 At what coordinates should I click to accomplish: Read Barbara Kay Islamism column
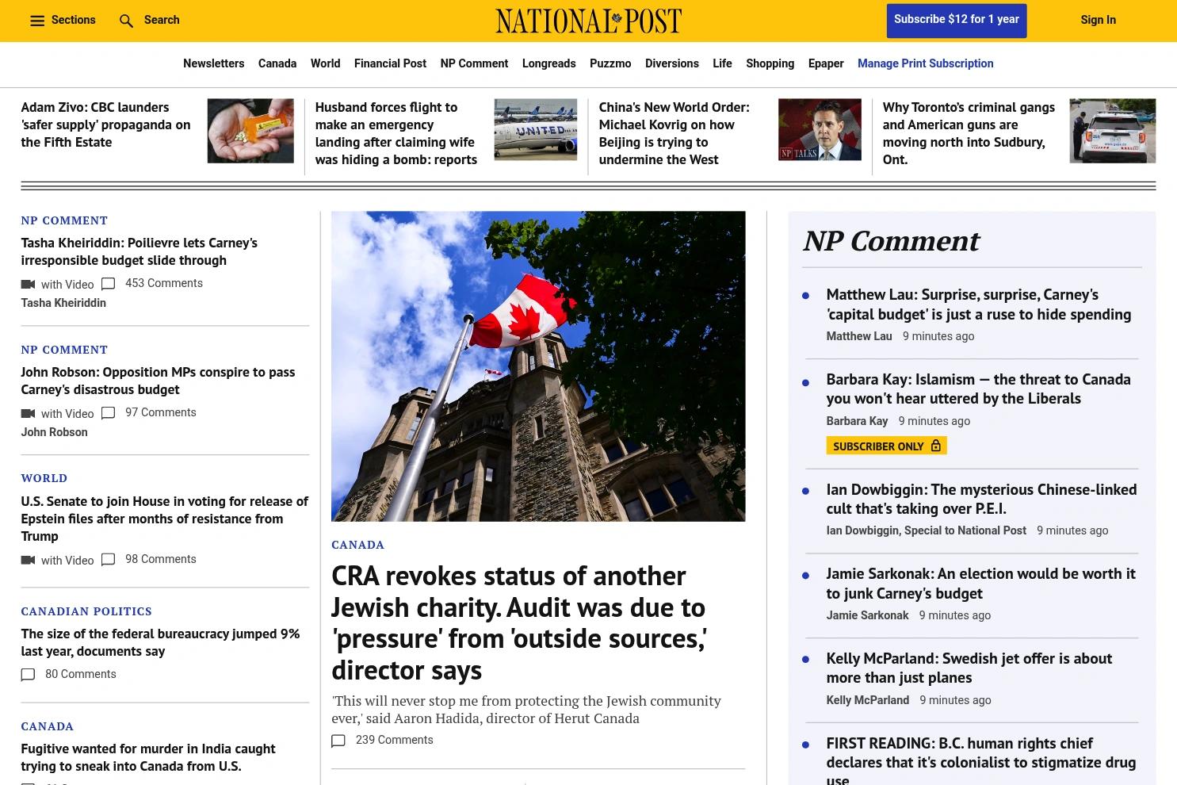(x=979, y=389)
